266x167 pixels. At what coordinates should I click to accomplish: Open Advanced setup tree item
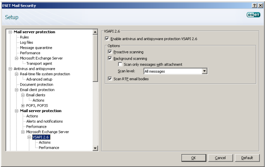(x=39, y=79)
